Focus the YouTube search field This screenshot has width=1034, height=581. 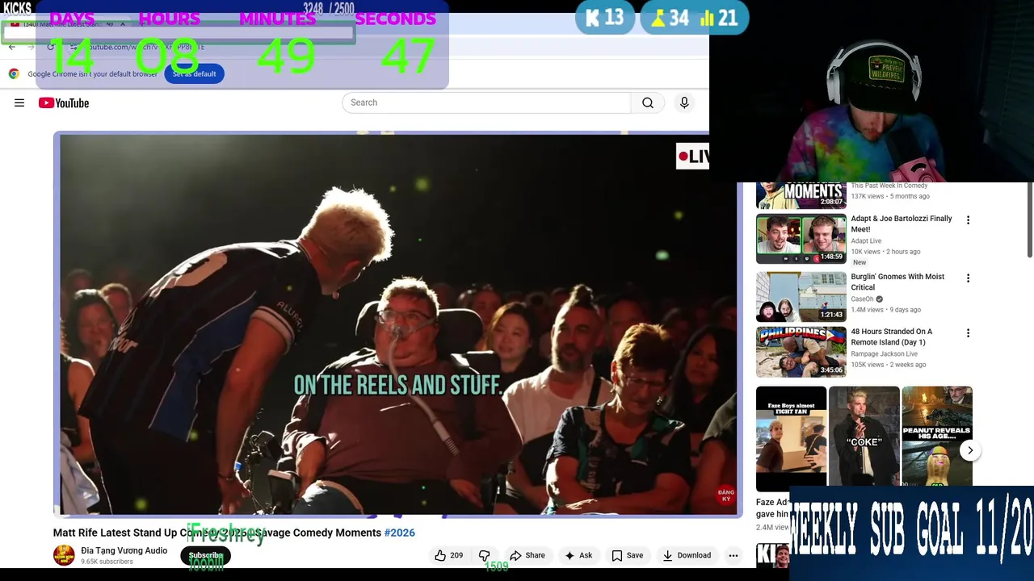click(486, 102)
